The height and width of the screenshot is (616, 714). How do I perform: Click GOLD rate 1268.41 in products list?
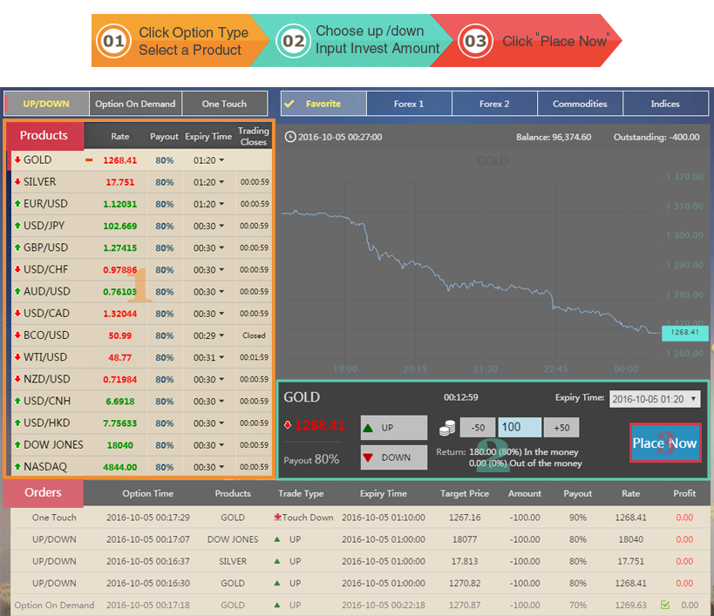[x=119, y=160]
